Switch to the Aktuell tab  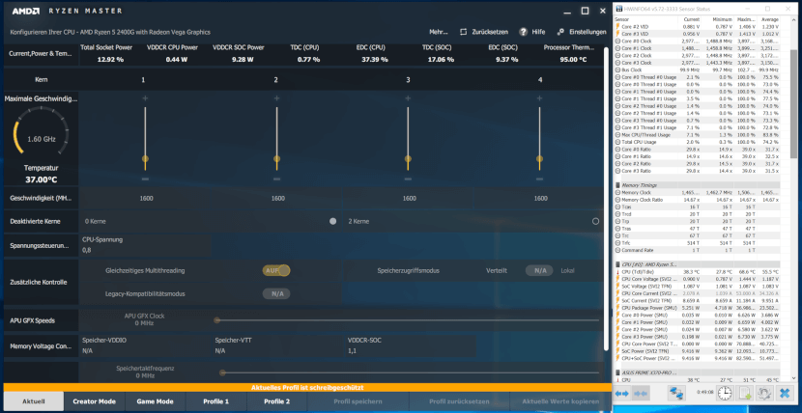tap(34, 401)
